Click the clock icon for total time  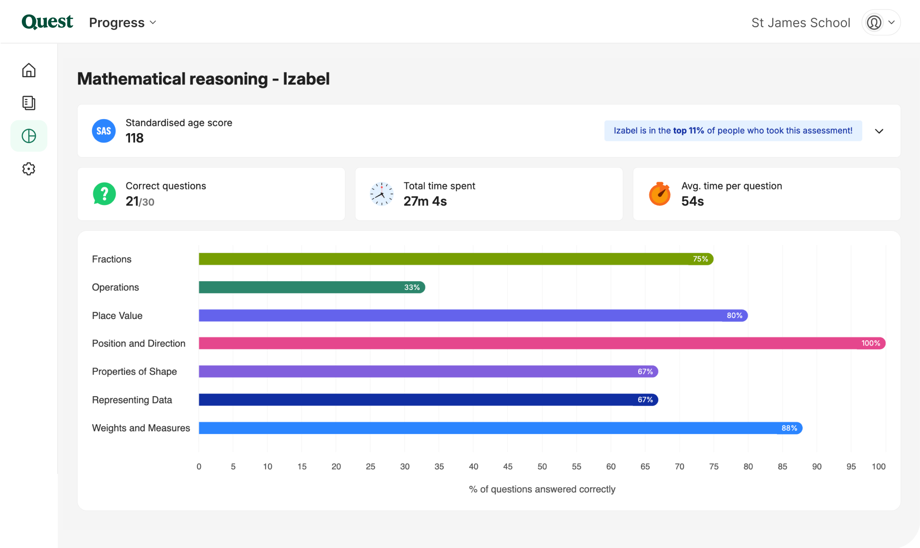pyautogui.click(x=382, y=194)
